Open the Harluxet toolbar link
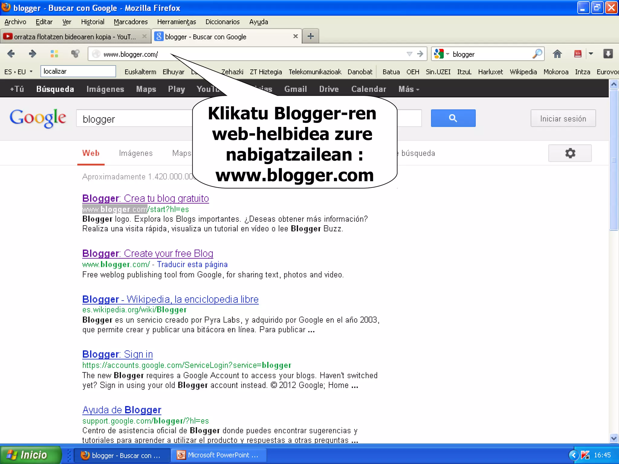This screenshot has width=619, height=464. point(490,72)
